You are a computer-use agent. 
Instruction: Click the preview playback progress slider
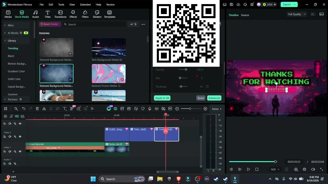pos(253,162)
